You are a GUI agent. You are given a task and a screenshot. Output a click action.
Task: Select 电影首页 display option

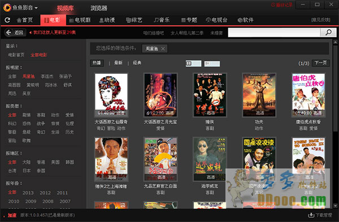click(16, 55)
